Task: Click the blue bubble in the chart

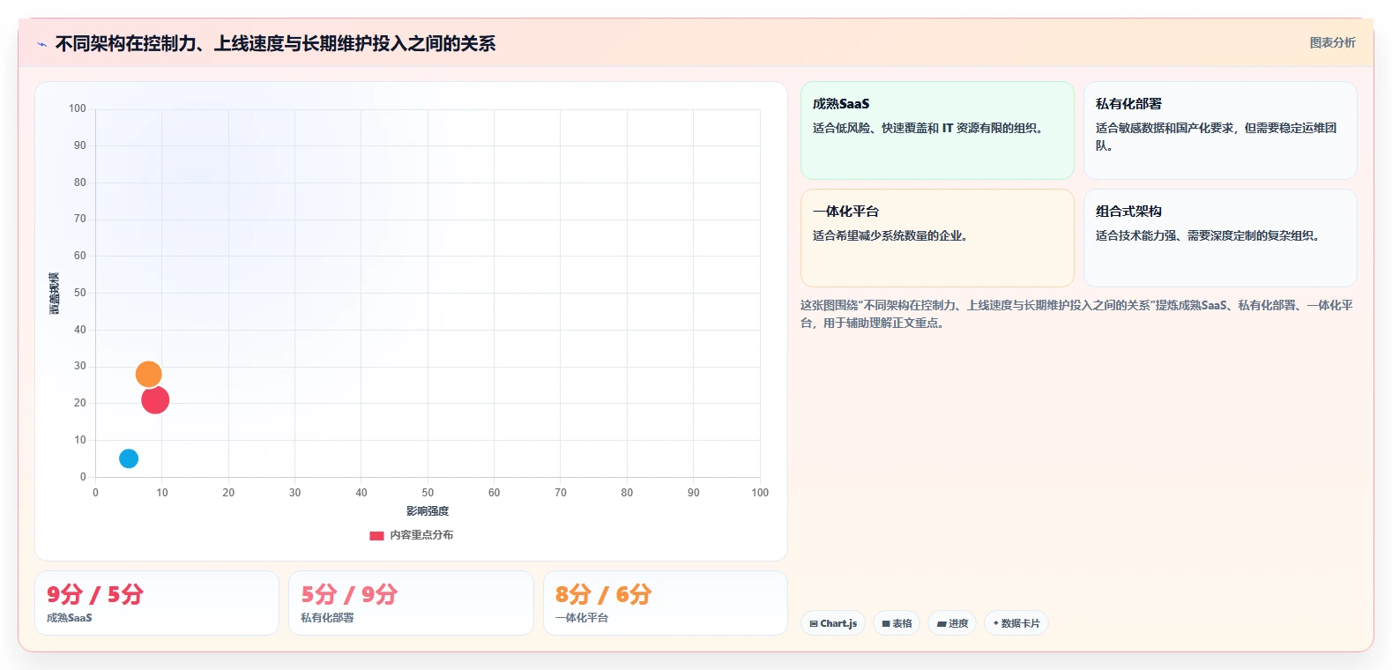Action: point(129,458)
